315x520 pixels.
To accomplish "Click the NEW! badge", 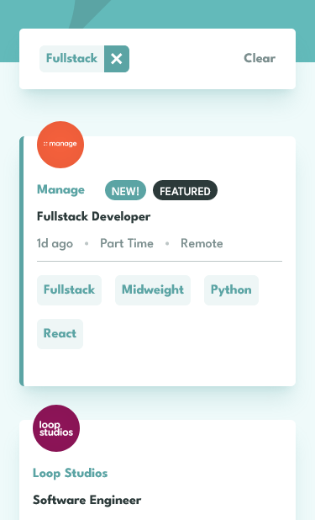I will click(x=125, y=190).
